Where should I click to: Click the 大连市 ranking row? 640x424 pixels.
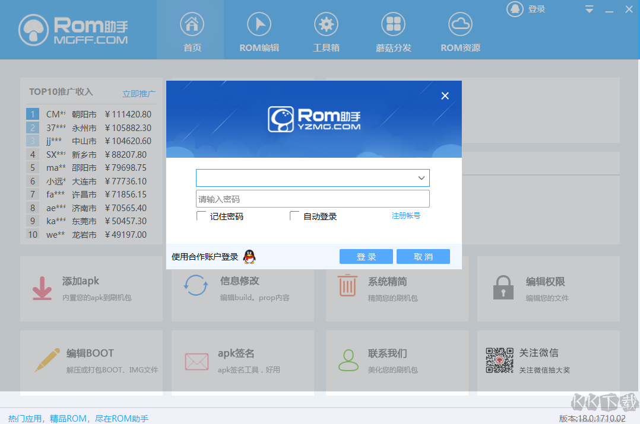tap(89, 181)
